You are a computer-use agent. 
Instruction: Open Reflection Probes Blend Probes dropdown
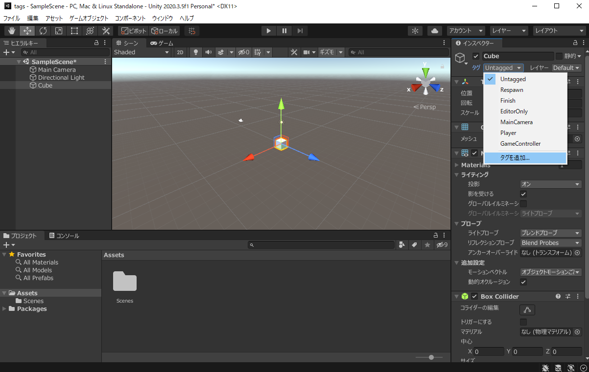550,243
